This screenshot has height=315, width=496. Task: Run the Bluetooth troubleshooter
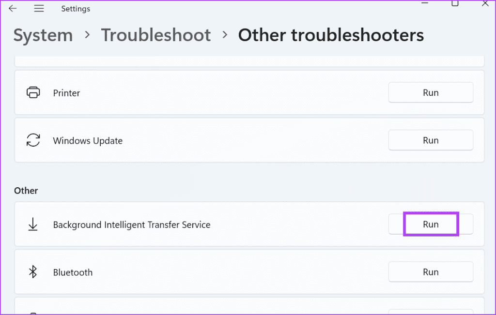coord(430,272)
